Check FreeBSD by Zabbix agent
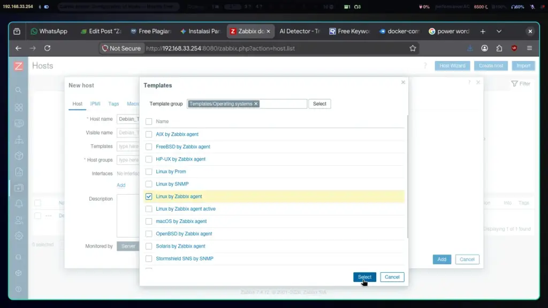This screenshot has height=308, width=548. (x=149, y=147)
